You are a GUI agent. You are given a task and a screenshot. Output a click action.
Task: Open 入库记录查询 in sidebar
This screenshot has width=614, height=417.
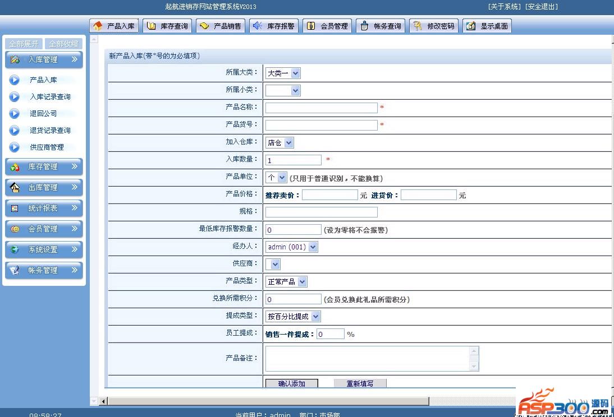coord(50,96)
